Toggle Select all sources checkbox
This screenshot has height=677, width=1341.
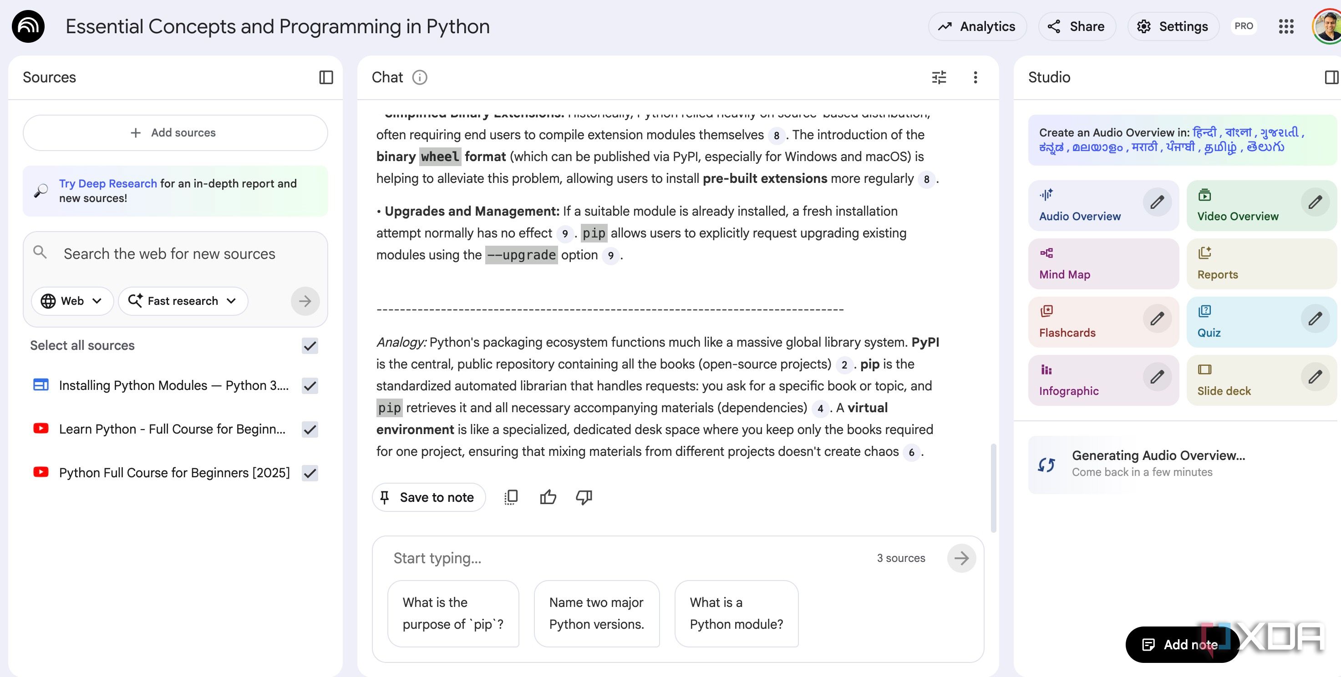310,346
